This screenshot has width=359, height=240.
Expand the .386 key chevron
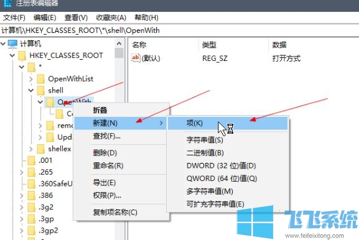(22, 196)
